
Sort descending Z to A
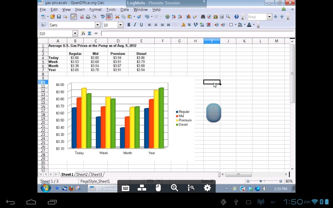pyautogui.click(x=180, y=17)
